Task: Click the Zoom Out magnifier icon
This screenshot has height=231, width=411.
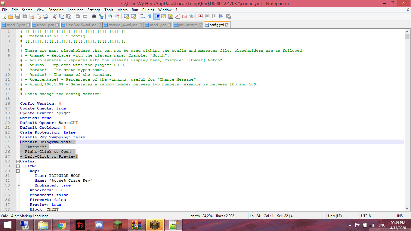Action: pos(117,16)
